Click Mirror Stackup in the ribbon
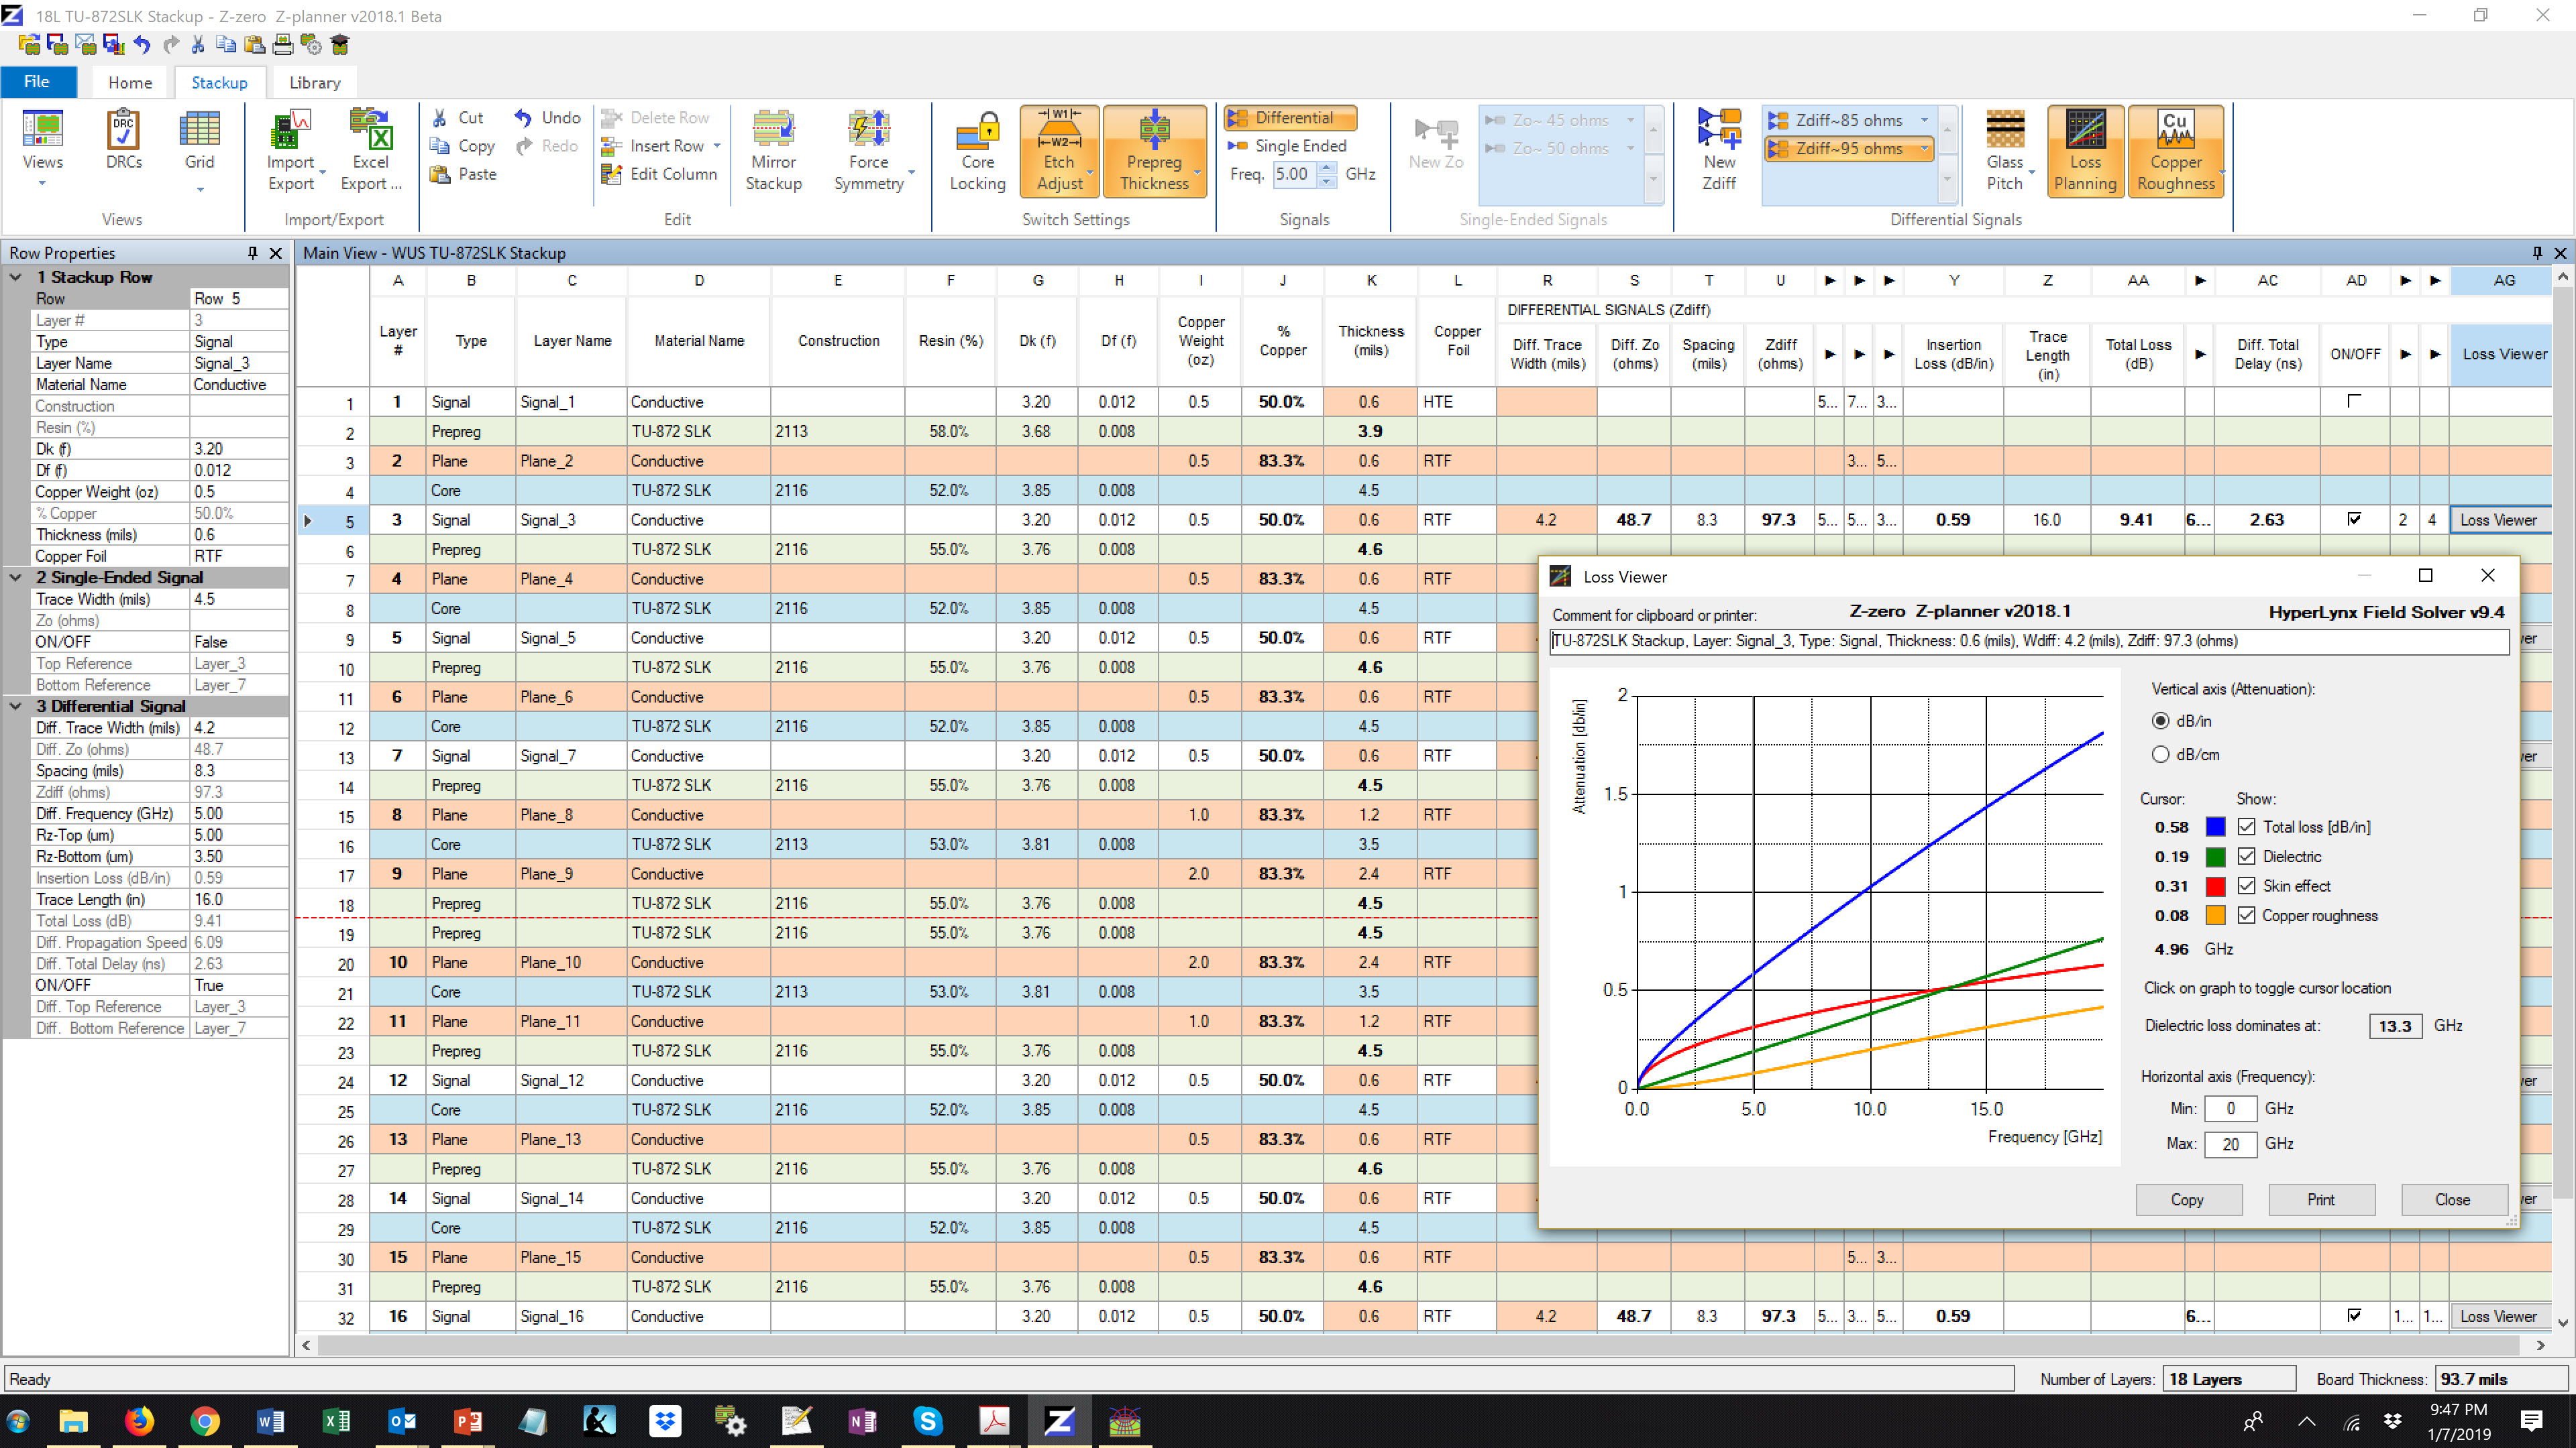This screenshot has width=2576, height=1448. [773, 150]
